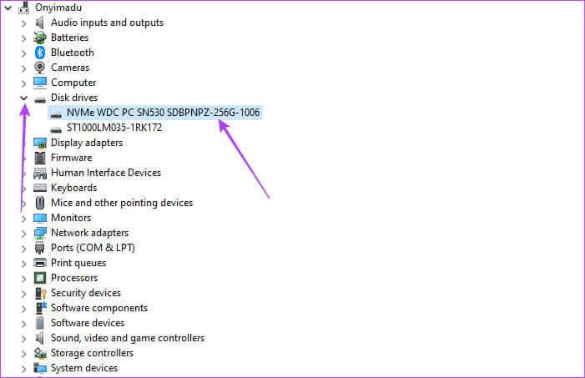Expand the Monitors category

pos(23,219)
